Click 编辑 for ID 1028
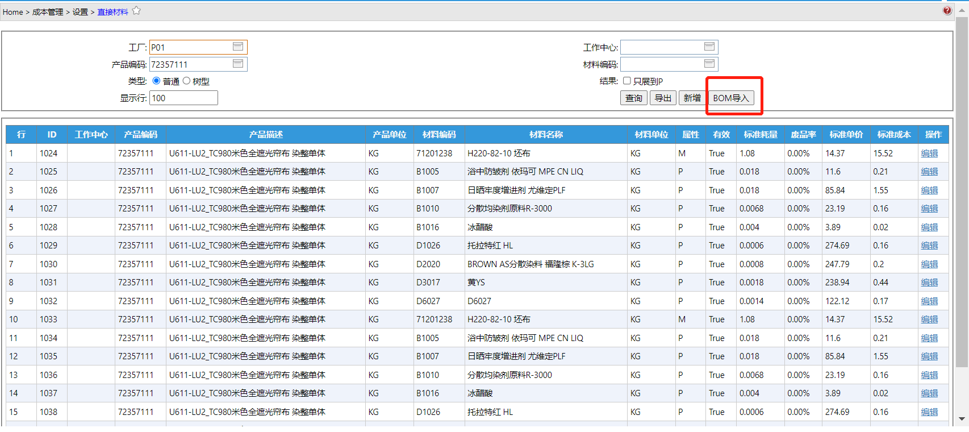 [929, 227]
